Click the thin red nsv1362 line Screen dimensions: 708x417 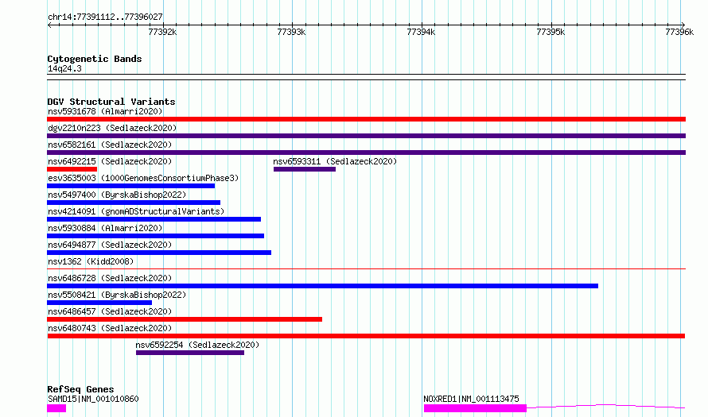366,269
